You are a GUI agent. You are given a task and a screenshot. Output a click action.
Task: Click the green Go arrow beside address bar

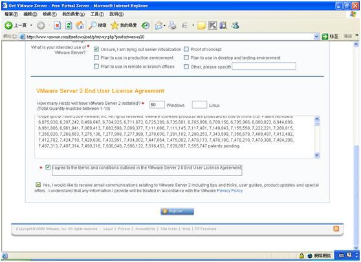tap(325, 36)
